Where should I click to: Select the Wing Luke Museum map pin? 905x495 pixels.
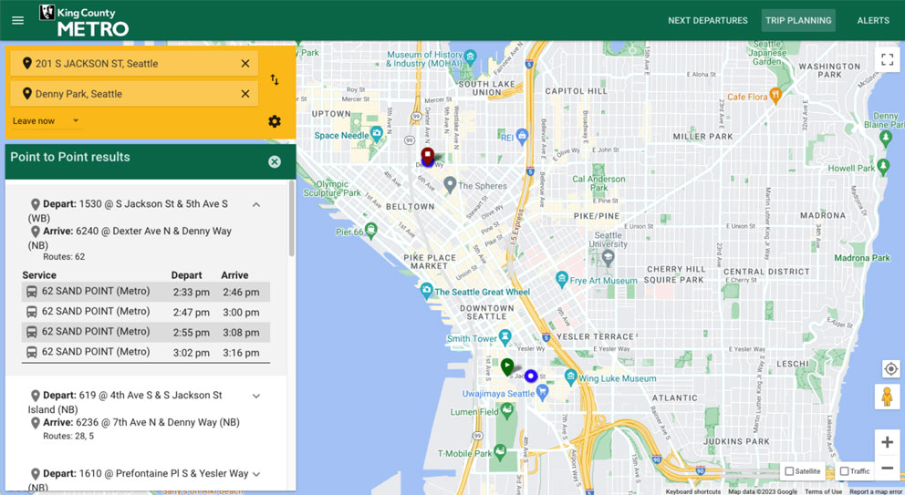(x=571, y=377)
